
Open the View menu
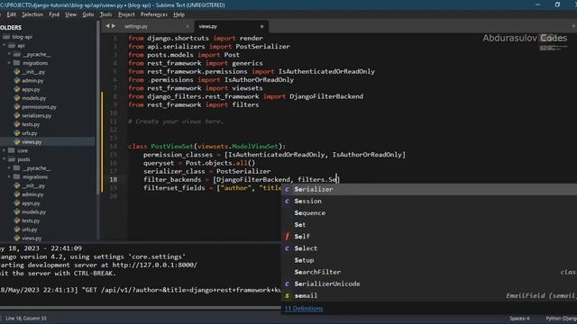pos(70,14)
